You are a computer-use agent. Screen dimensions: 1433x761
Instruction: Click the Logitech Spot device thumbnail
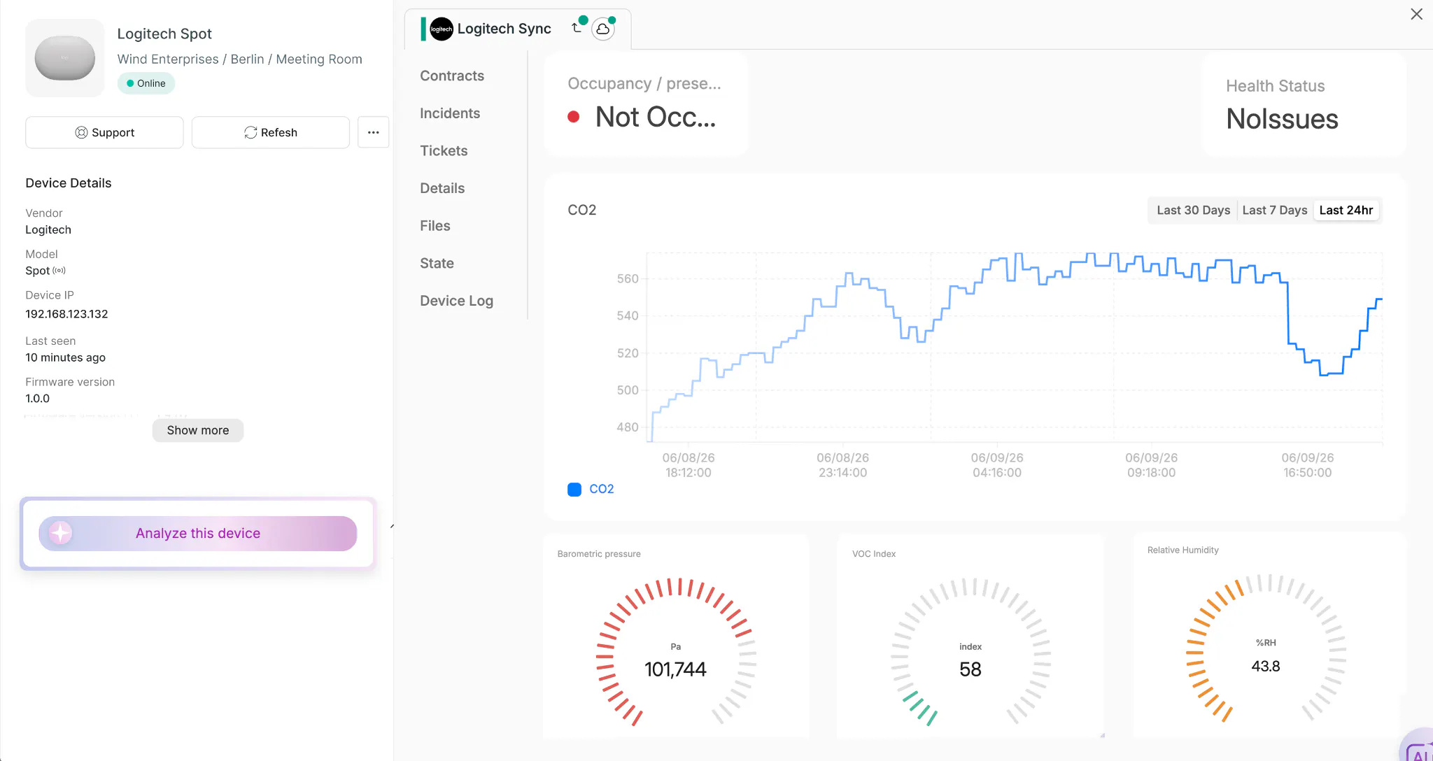coord(65,58)
